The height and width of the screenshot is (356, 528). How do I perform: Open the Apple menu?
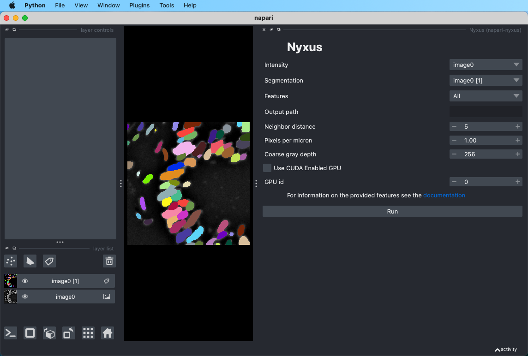[x=12, y=6]
